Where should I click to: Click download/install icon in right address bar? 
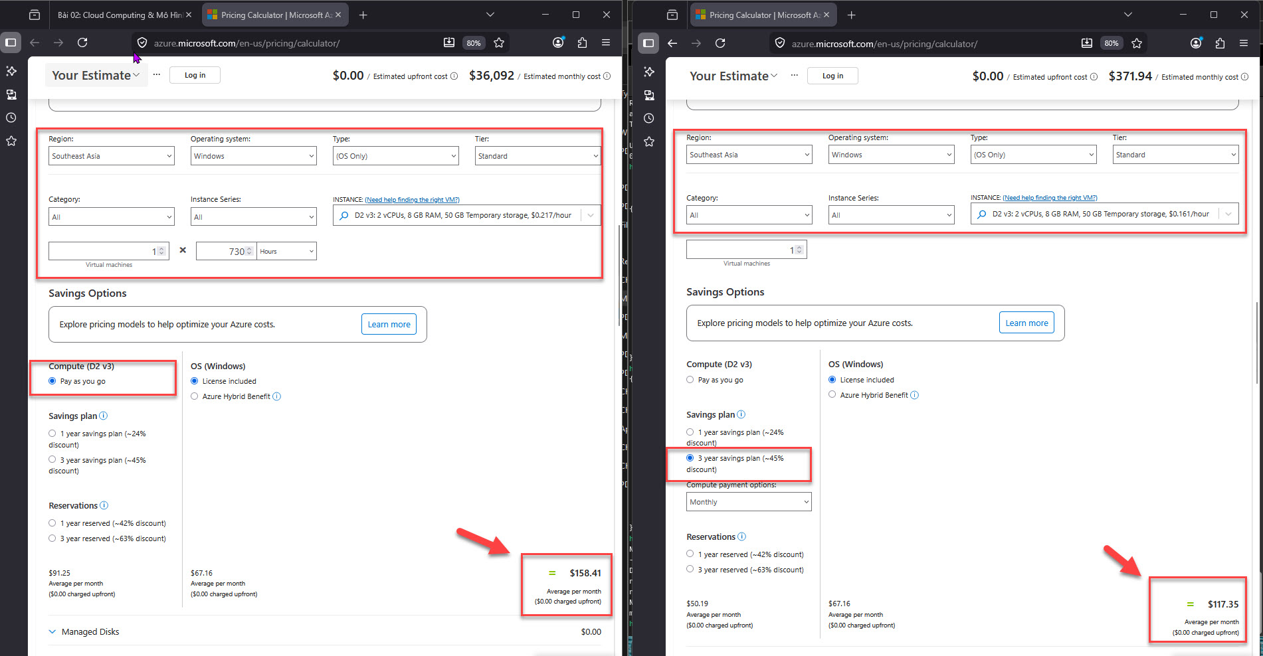[x=1087, y=43]
